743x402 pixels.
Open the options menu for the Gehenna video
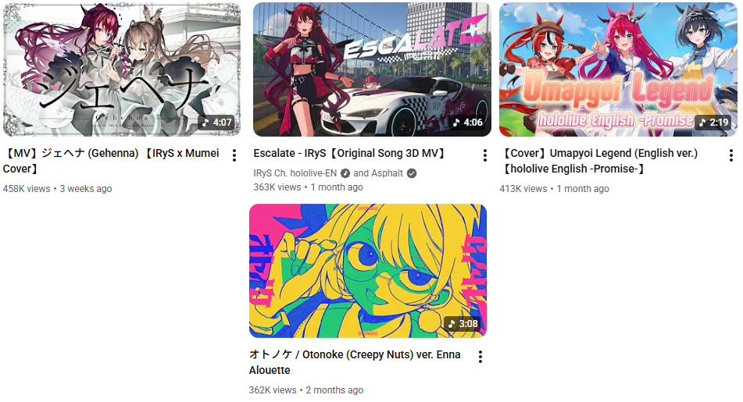click(234, 155)
